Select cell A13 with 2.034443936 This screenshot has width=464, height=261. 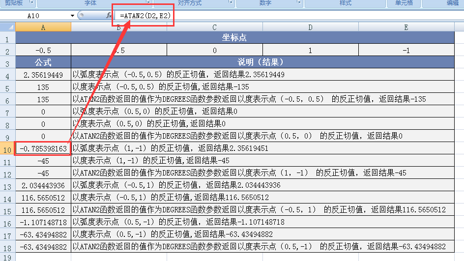point(43,185)
